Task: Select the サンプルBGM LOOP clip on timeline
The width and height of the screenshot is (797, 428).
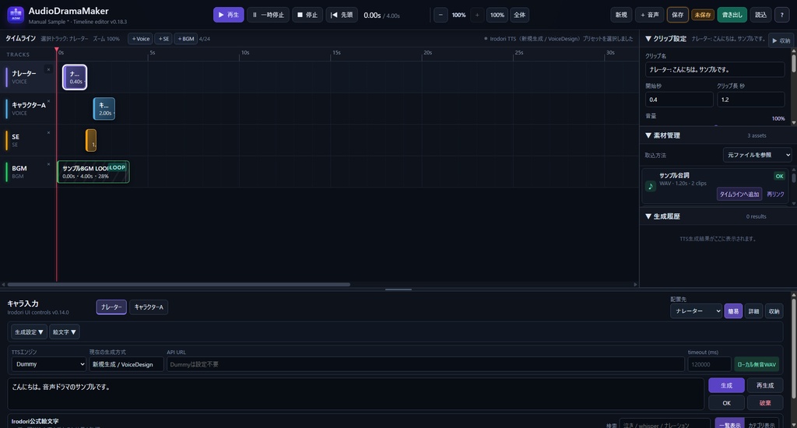Action: (93, 172)
